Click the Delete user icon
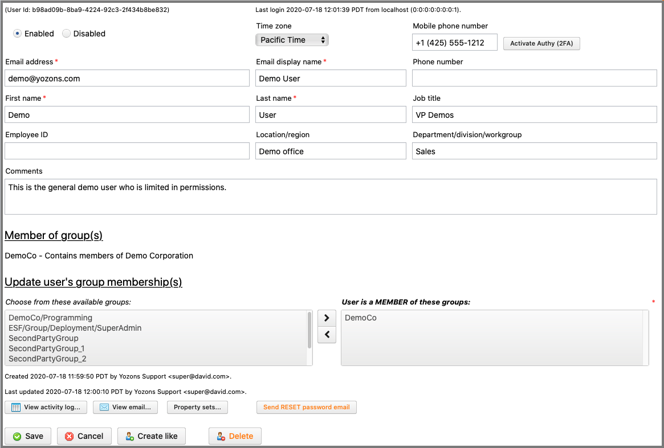664x448 pixels. point(221,437)
